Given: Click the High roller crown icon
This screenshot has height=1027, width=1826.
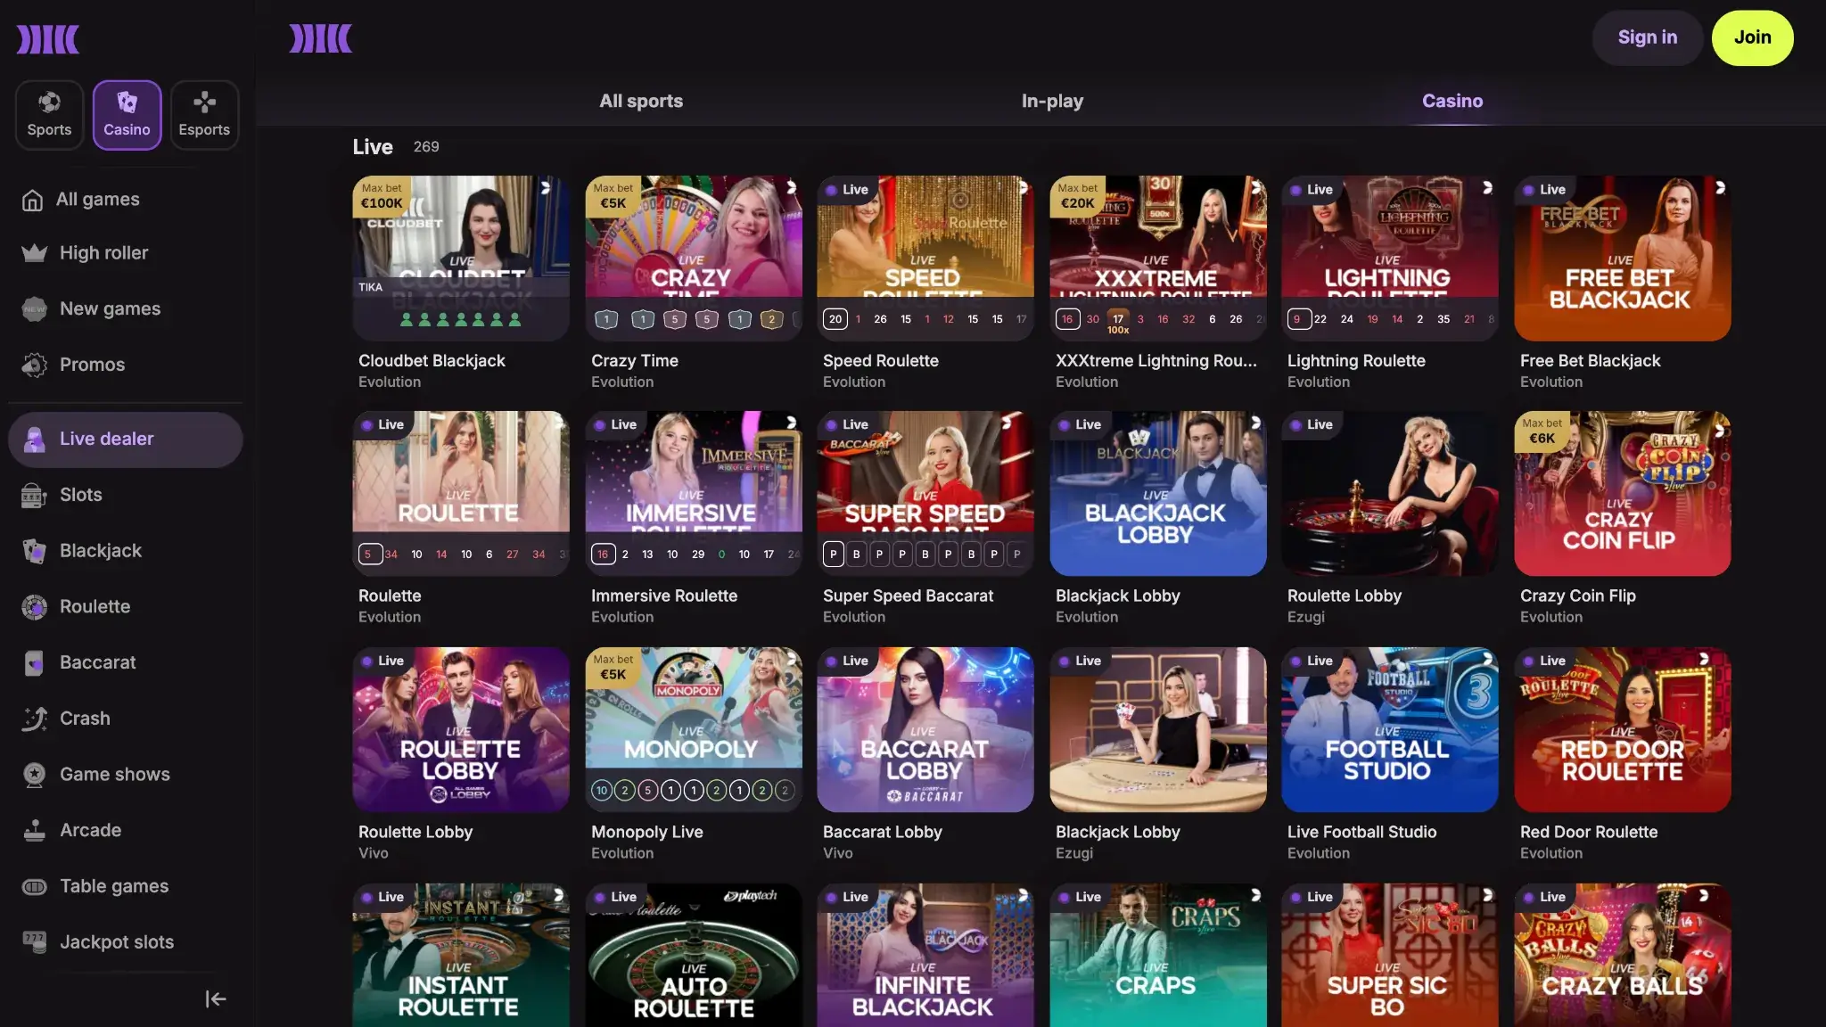Looking at the screenshot, I should 33,252.
